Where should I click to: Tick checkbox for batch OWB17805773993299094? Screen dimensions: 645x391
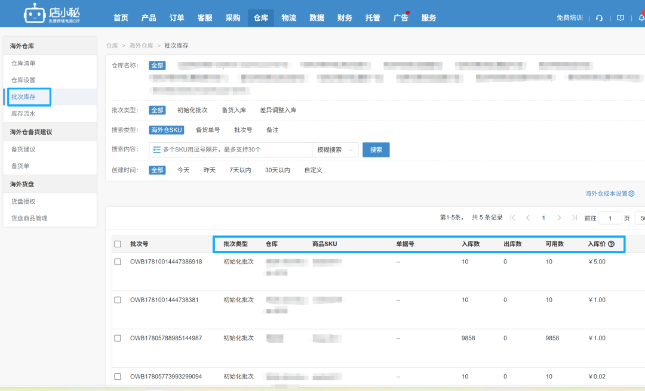[x=118, y=376]
